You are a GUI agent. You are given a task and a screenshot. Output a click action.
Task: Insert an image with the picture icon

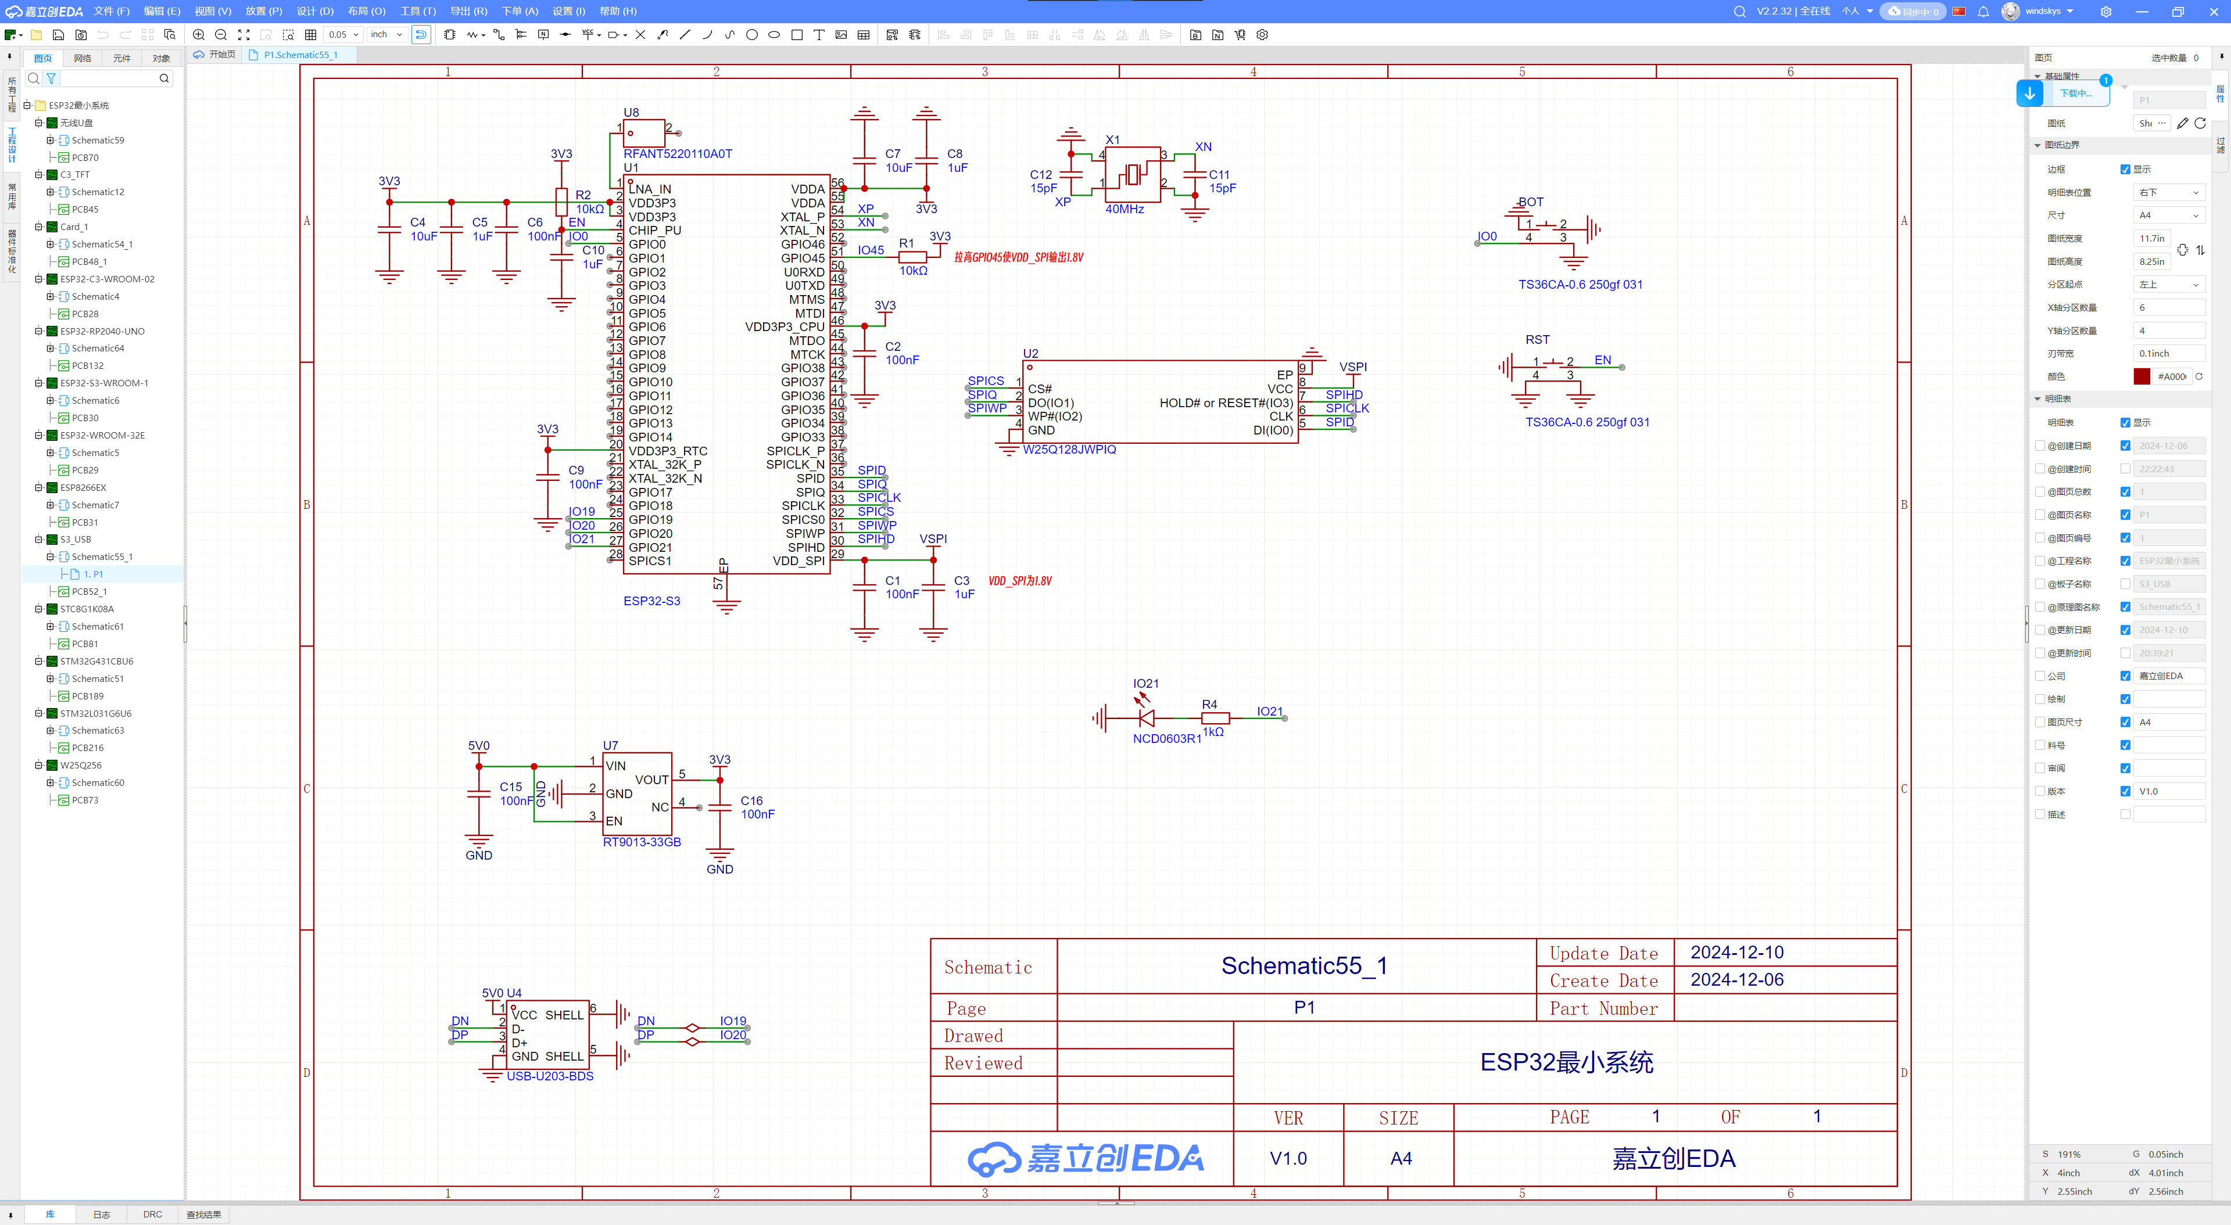841,35
